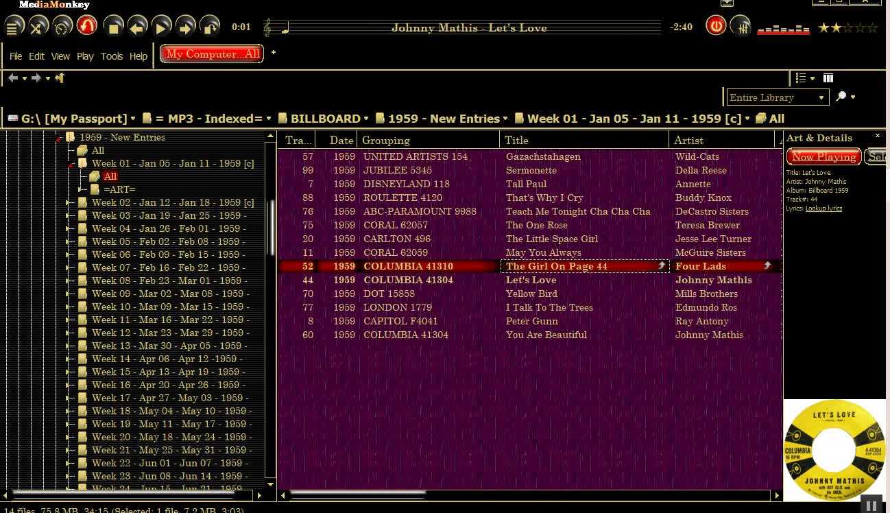Select the track Tall Paul

[526, 184]
